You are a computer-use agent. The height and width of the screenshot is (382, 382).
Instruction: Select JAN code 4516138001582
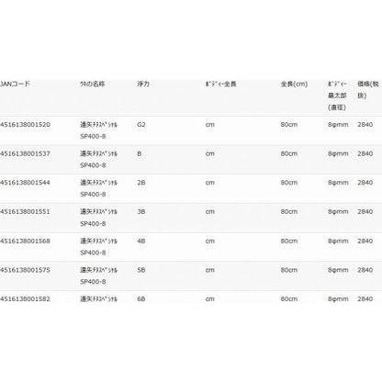pos(25,298)
